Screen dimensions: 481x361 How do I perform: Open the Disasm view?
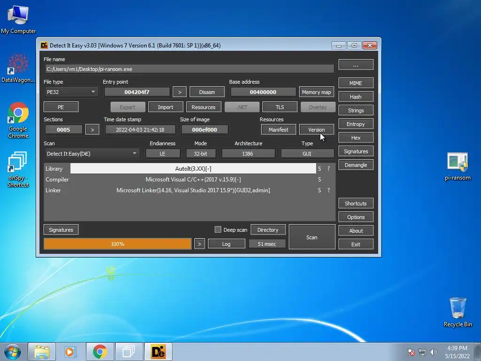click(207, 92)
